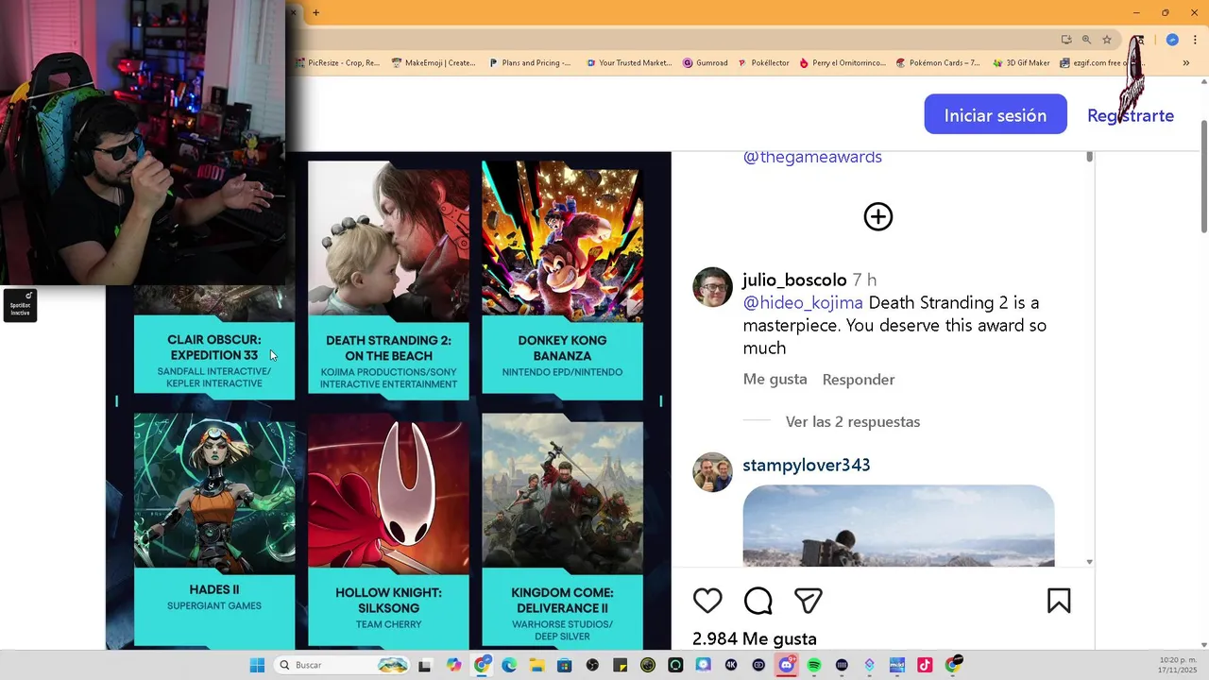Click 'Responder' under julio_boscolo's comment
This screenshot has width=1209, height=680.
[859, 380]
